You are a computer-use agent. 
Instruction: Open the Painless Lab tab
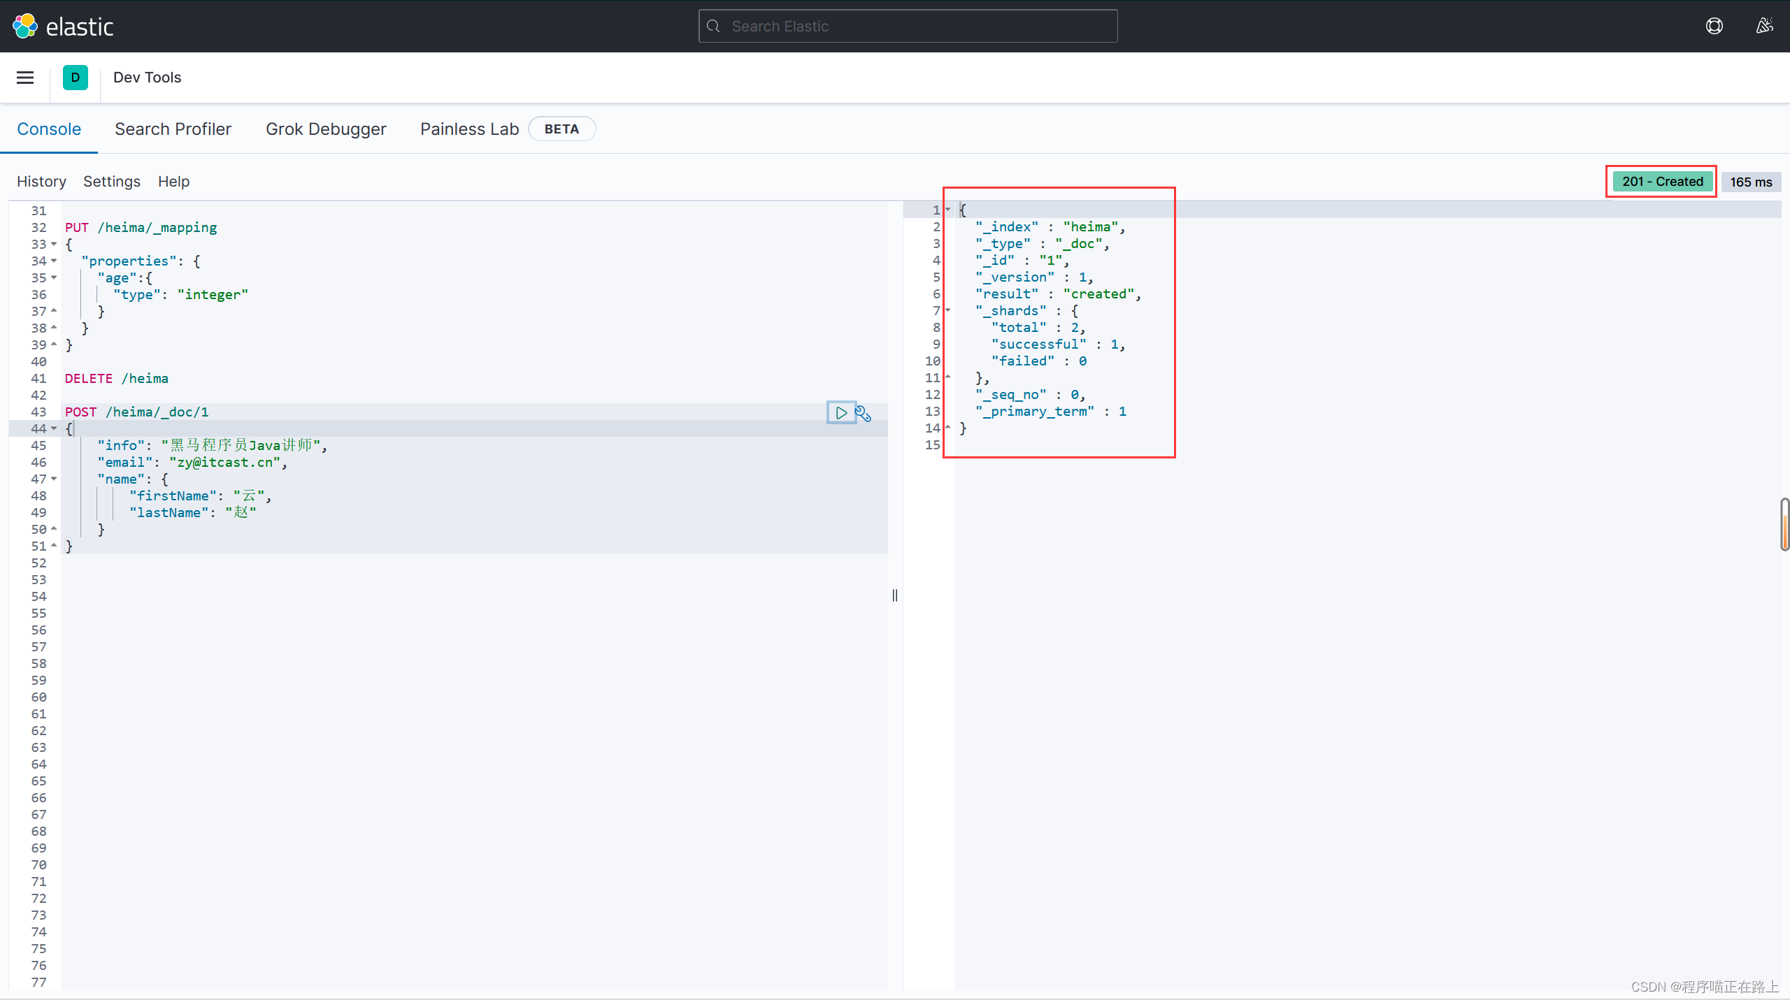pyautogui.click(x=469, y=129)
